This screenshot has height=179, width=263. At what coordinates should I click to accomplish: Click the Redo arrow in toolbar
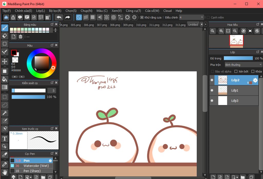(68, 17)
